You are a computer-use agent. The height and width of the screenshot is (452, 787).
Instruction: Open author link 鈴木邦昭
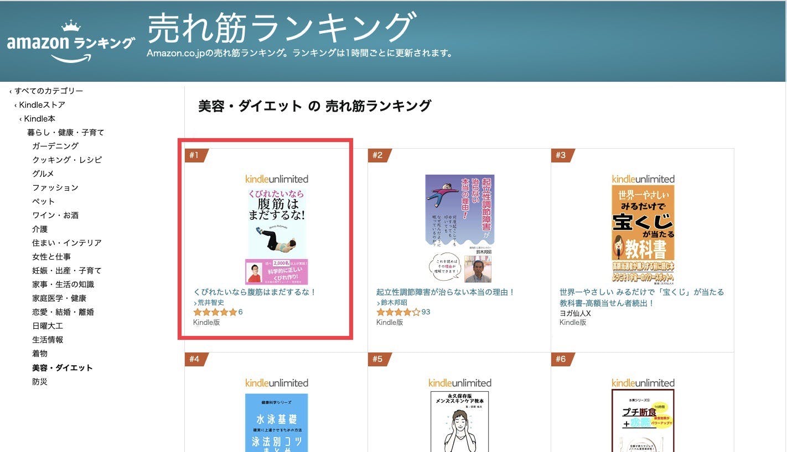pyautogui.click(x=392, y=303)
